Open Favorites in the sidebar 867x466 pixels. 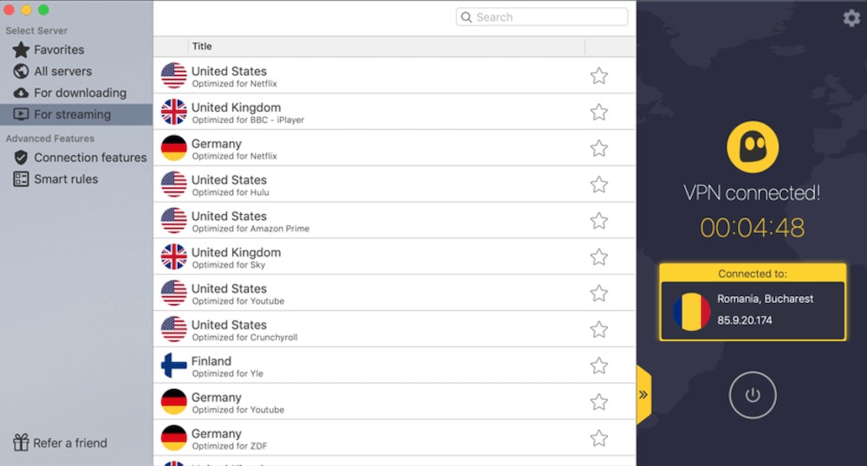tap(59, 50)
